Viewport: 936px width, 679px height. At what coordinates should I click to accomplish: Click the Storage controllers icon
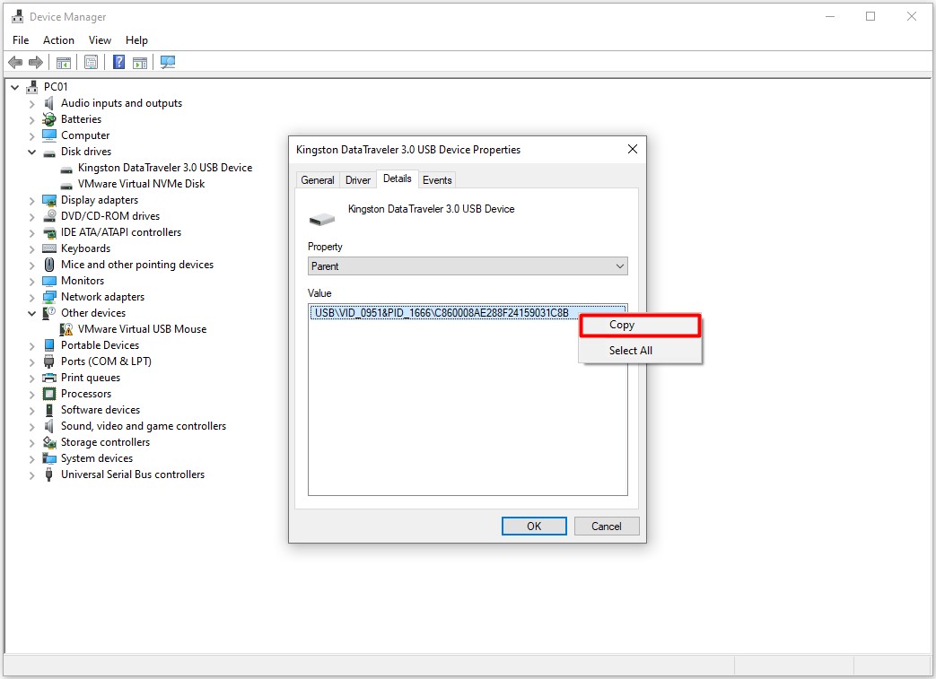point(49,442)
